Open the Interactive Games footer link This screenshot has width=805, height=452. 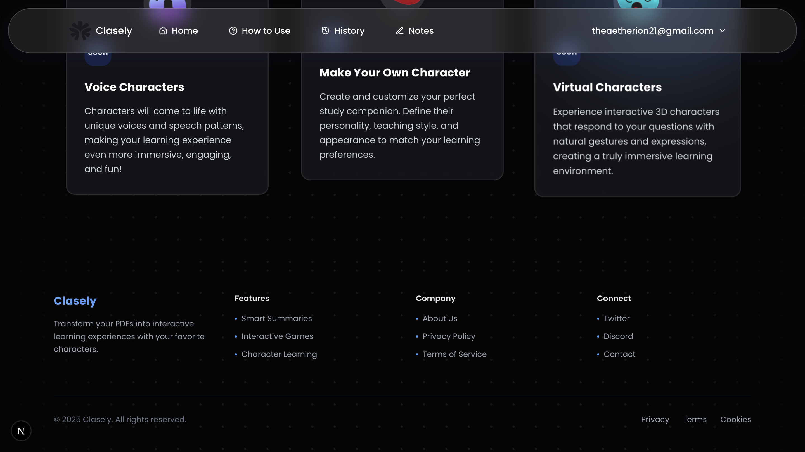[277, 336]
